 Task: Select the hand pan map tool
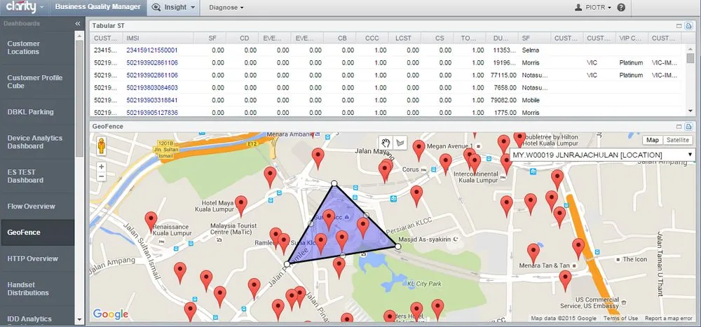click(x=386, y=143)
